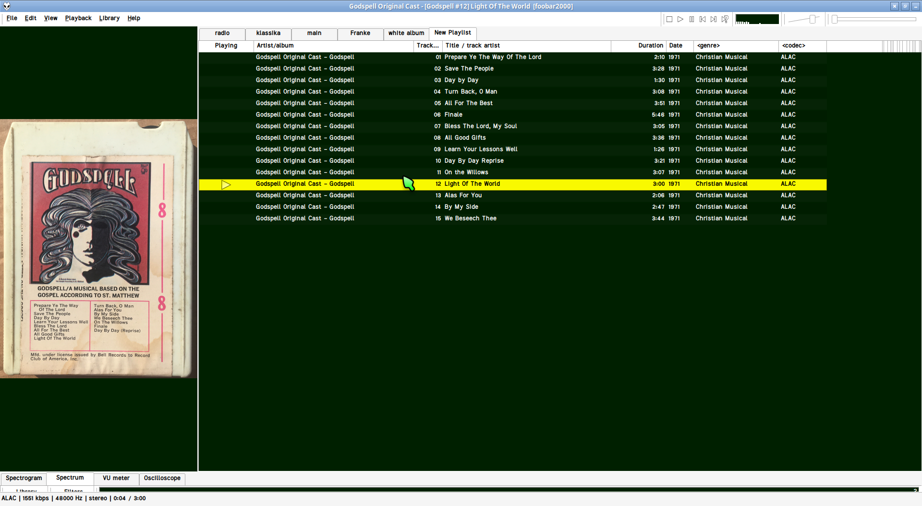Switch to the Franke playlist tab

(x=360, y=34)
